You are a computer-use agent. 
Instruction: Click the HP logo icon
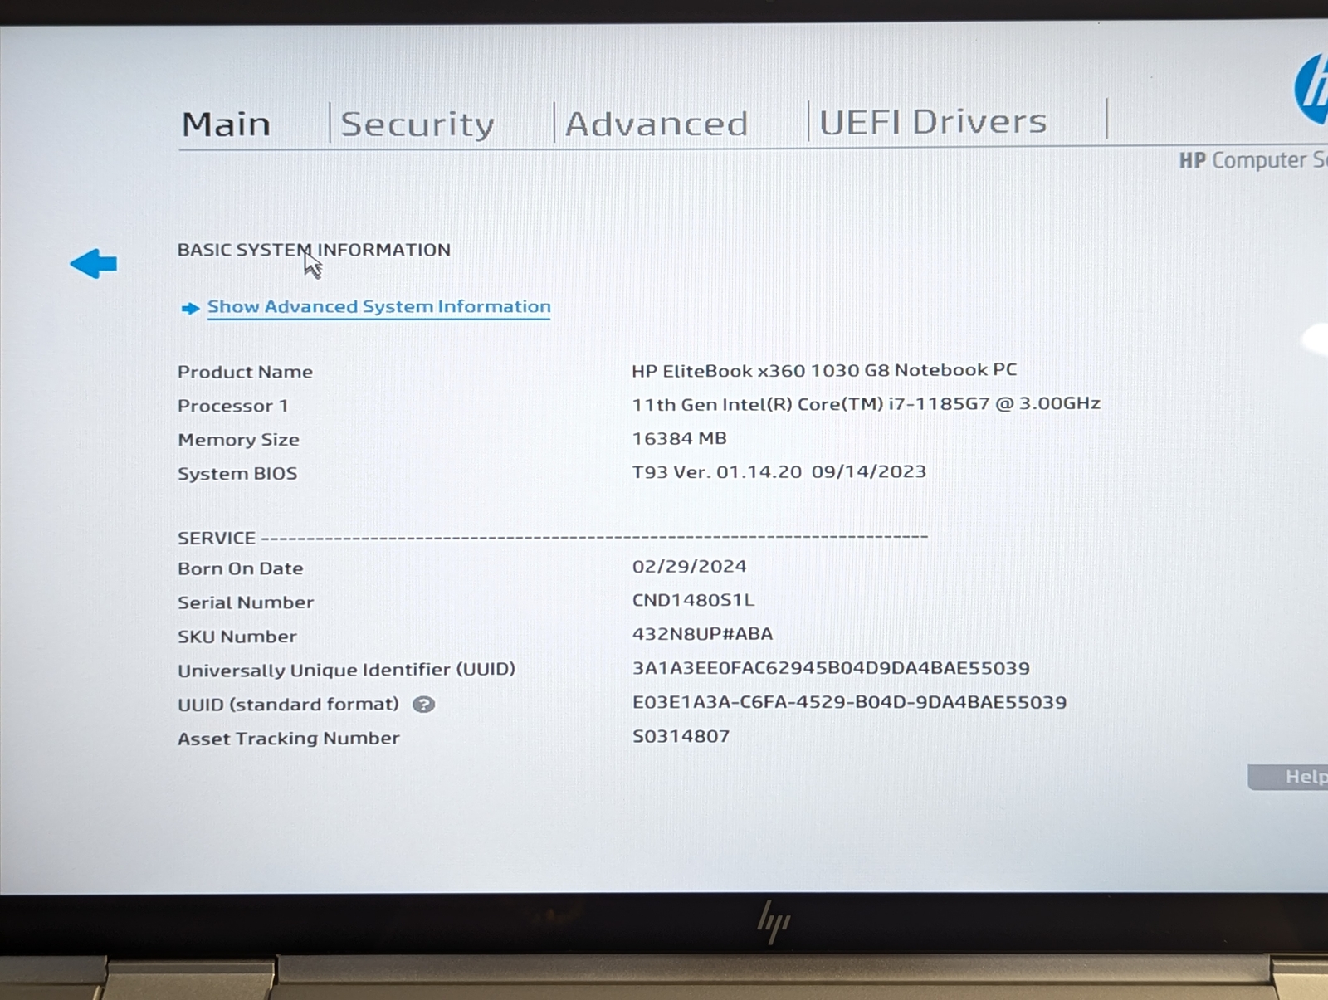[x=1312, y=90]
